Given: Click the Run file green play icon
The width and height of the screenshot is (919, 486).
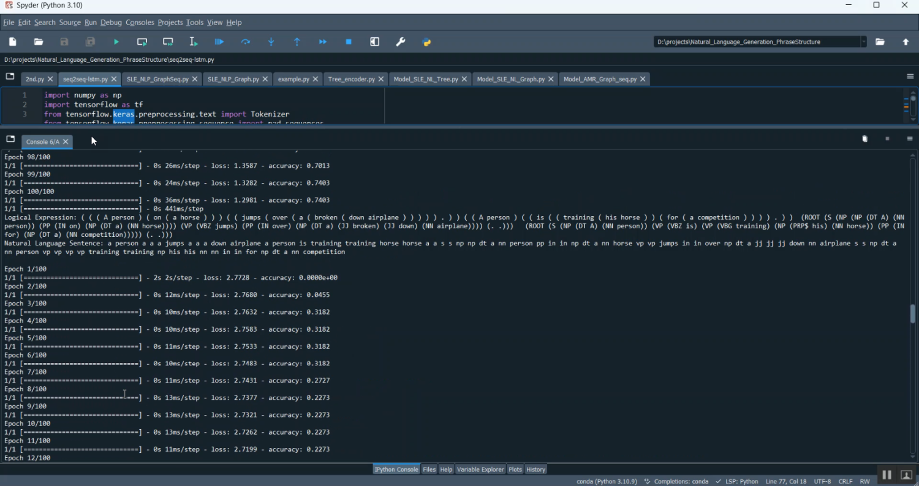Looking at the screenshot, I should pyautogui.click(x=116, y=42).
